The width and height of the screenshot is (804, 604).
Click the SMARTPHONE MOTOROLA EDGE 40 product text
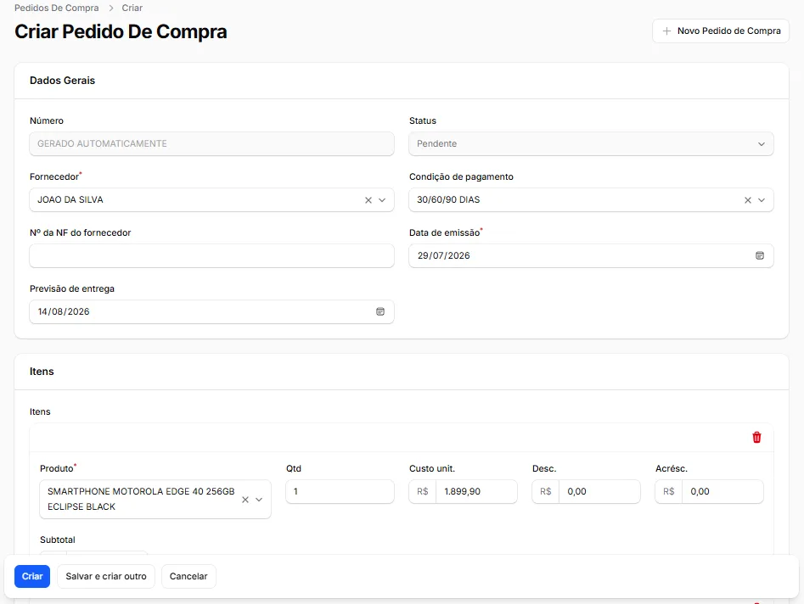(141, 499)
